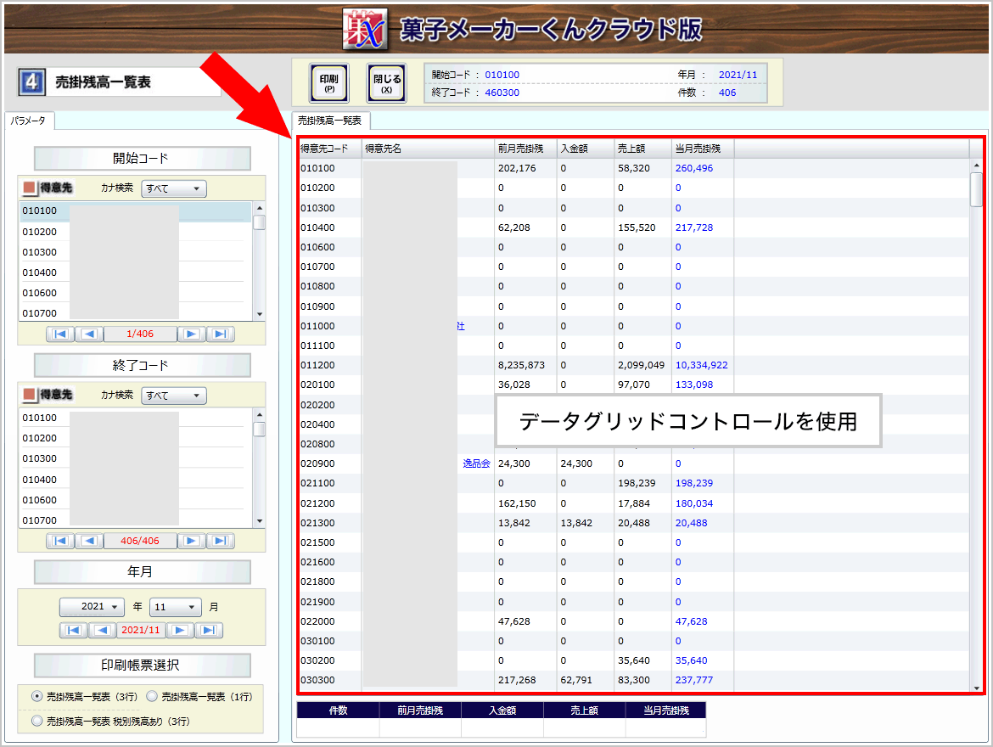This screenshot has height=747, width=993.
Task: Go to previous record in 開始コード navigator
Action: (89, 334)
